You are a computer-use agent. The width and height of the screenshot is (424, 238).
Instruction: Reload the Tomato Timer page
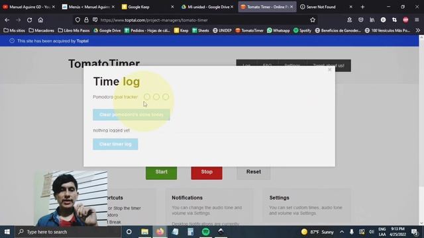coord(29,20)
